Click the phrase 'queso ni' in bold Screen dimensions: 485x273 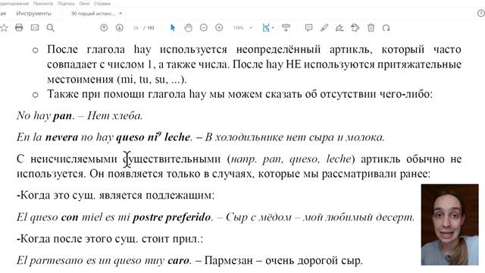pyautogui.click(x=137, y=137)
